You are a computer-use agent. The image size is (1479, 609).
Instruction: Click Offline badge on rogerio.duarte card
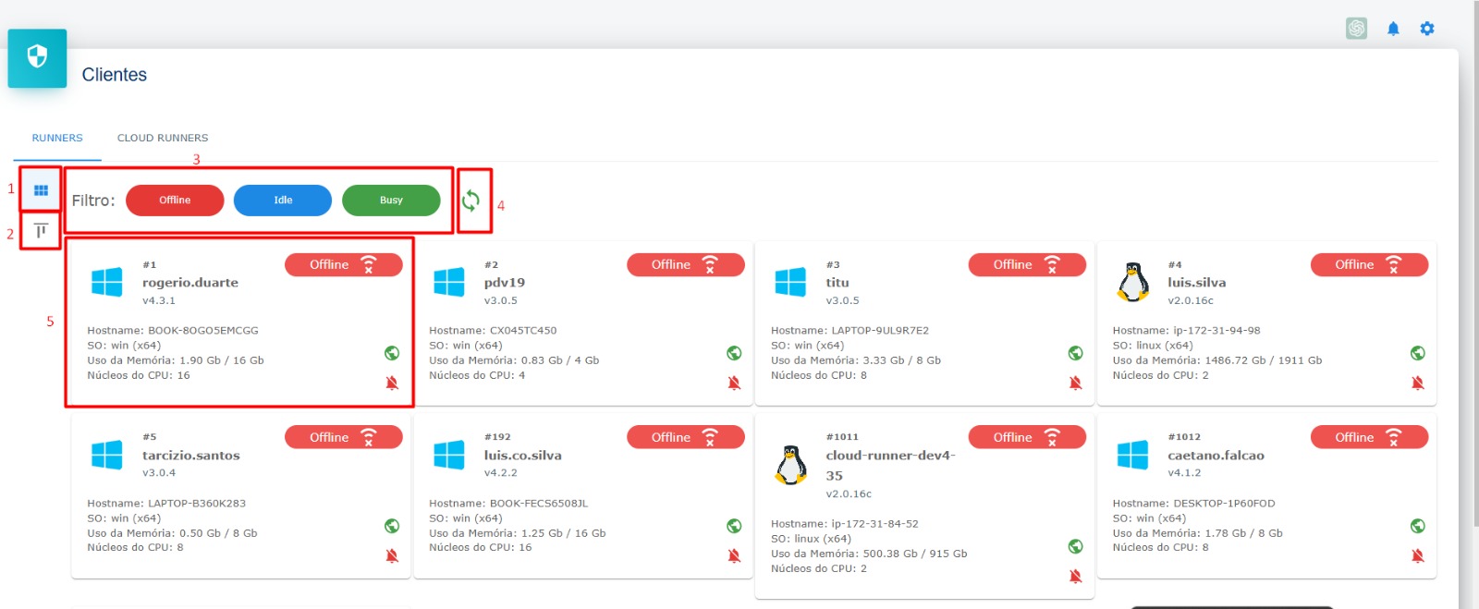pyautogui.click(x=344, y=264)
